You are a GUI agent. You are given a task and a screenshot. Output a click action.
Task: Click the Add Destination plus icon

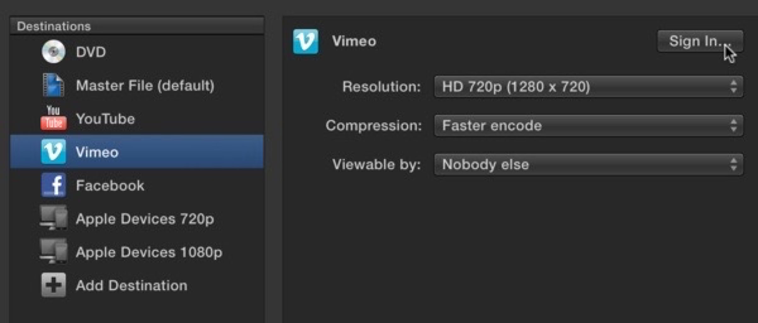pos(54,285)
